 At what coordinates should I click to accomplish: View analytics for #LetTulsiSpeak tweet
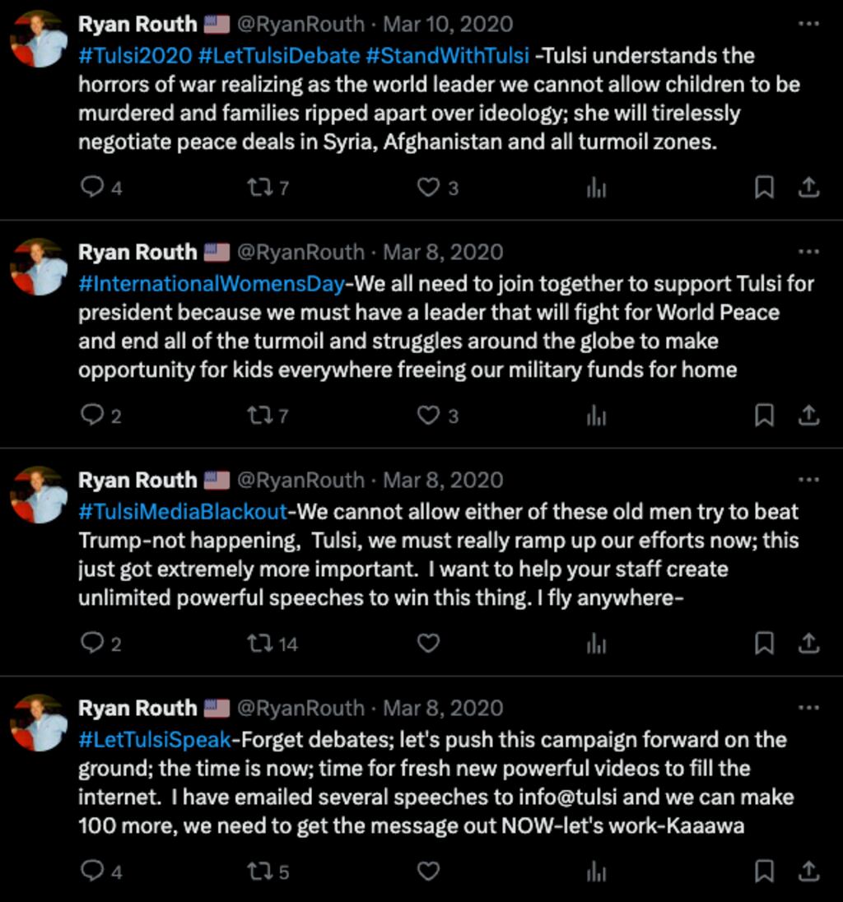point(596,871)
